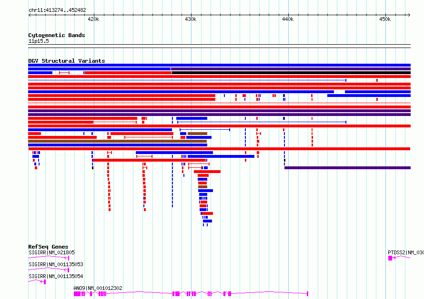Click the ANO9 rightmost exon mark past 440k
Image resolution: width=424 pixels, height=299 pixels.
[x=307, y=294]
